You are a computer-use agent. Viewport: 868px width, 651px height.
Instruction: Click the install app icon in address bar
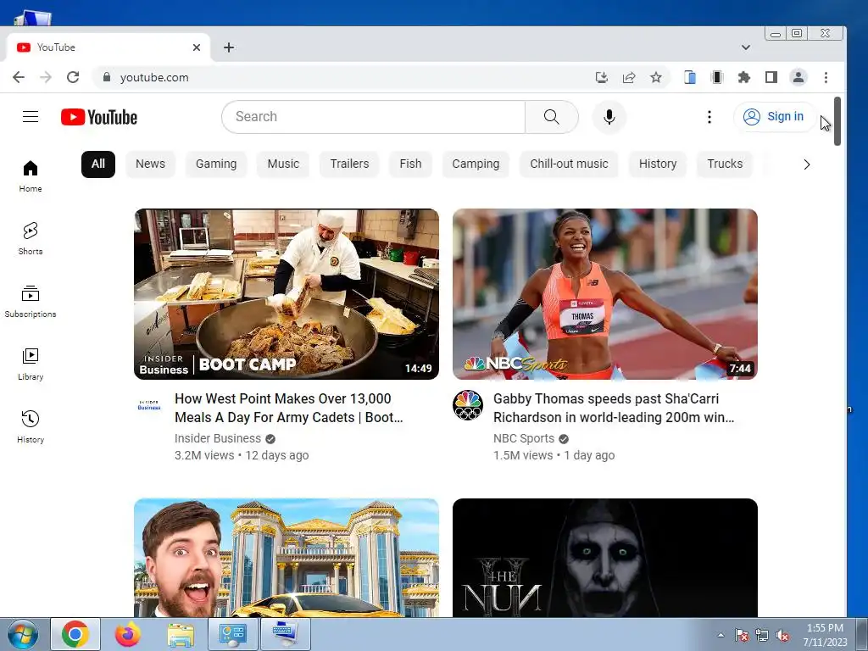pyautogui.click(x=602, y=77)
